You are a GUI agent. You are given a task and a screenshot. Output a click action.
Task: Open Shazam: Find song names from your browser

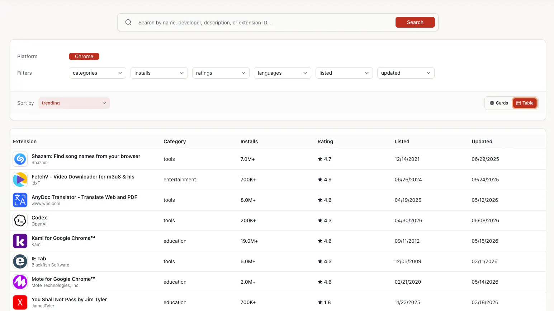86,156
